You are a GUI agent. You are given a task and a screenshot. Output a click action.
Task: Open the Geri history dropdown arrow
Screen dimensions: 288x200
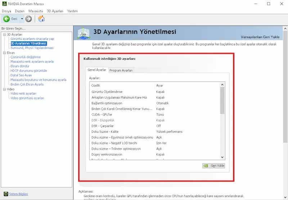click(x=22, y=19)
